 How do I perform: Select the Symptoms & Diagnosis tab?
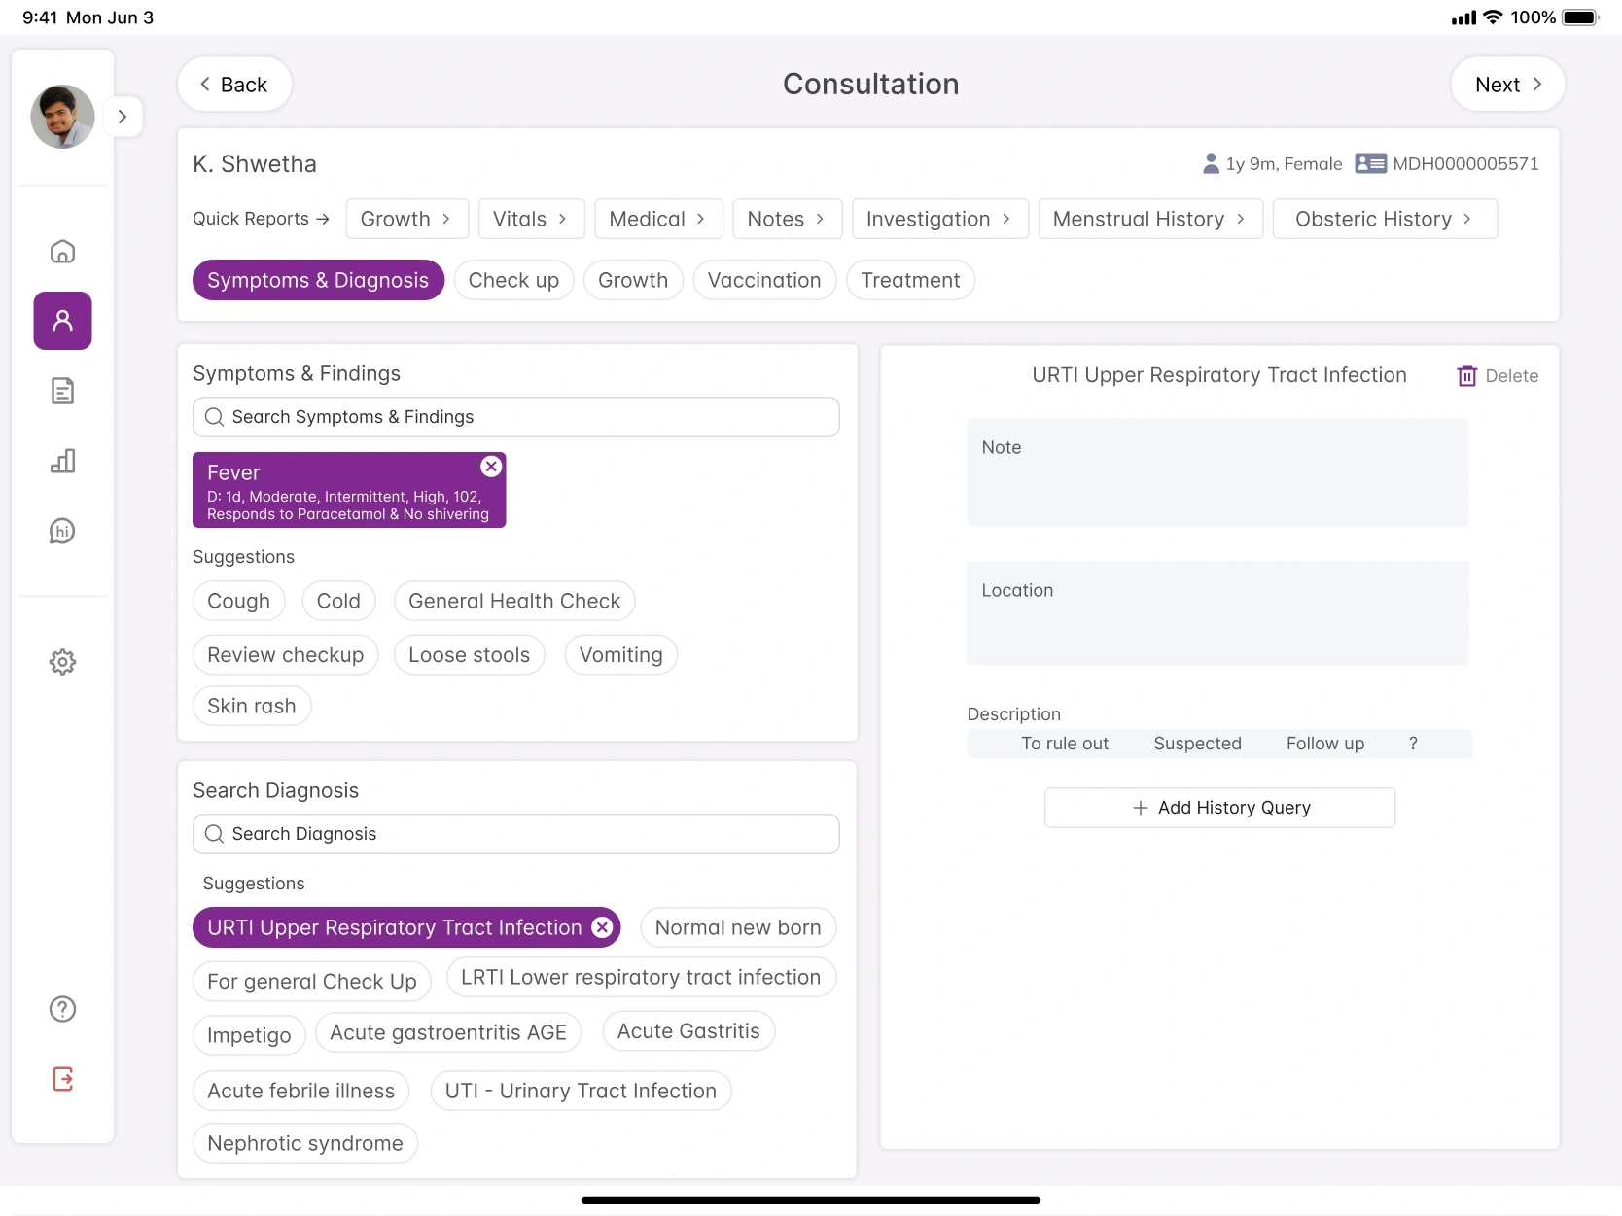[318, 280]
